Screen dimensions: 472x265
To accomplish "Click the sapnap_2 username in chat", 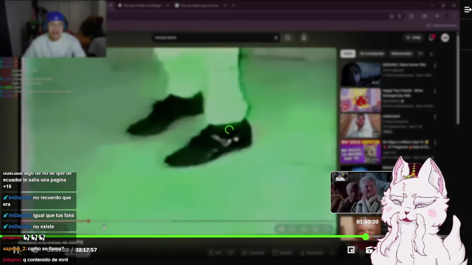I will click(14, 249).
